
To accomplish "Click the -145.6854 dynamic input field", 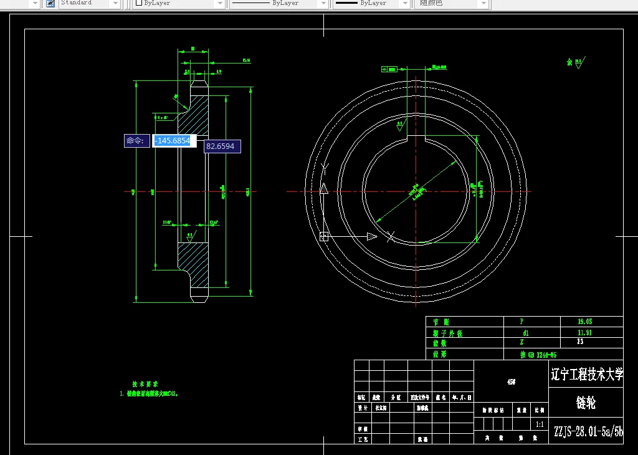I will (174, 141).
